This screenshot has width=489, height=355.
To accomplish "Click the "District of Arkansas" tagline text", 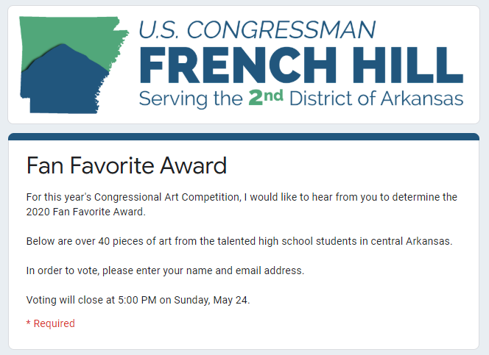I will (x=376, y=98).
